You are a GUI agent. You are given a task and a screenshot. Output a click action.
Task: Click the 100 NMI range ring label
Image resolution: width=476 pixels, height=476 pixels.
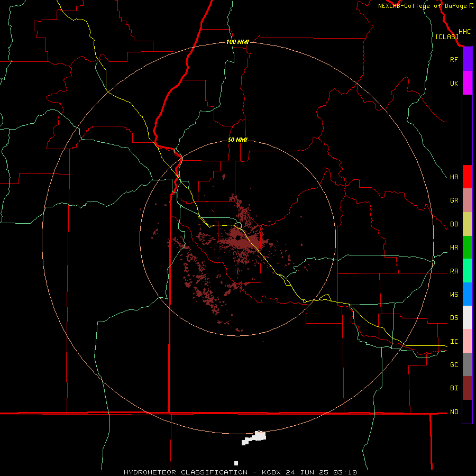point(237,42)
